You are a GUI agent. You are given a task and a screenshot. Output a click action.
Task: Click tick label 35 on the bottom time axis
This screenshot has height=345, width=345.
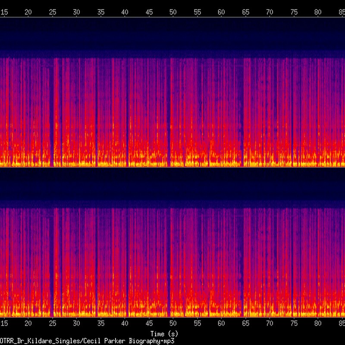pos(101,323)
